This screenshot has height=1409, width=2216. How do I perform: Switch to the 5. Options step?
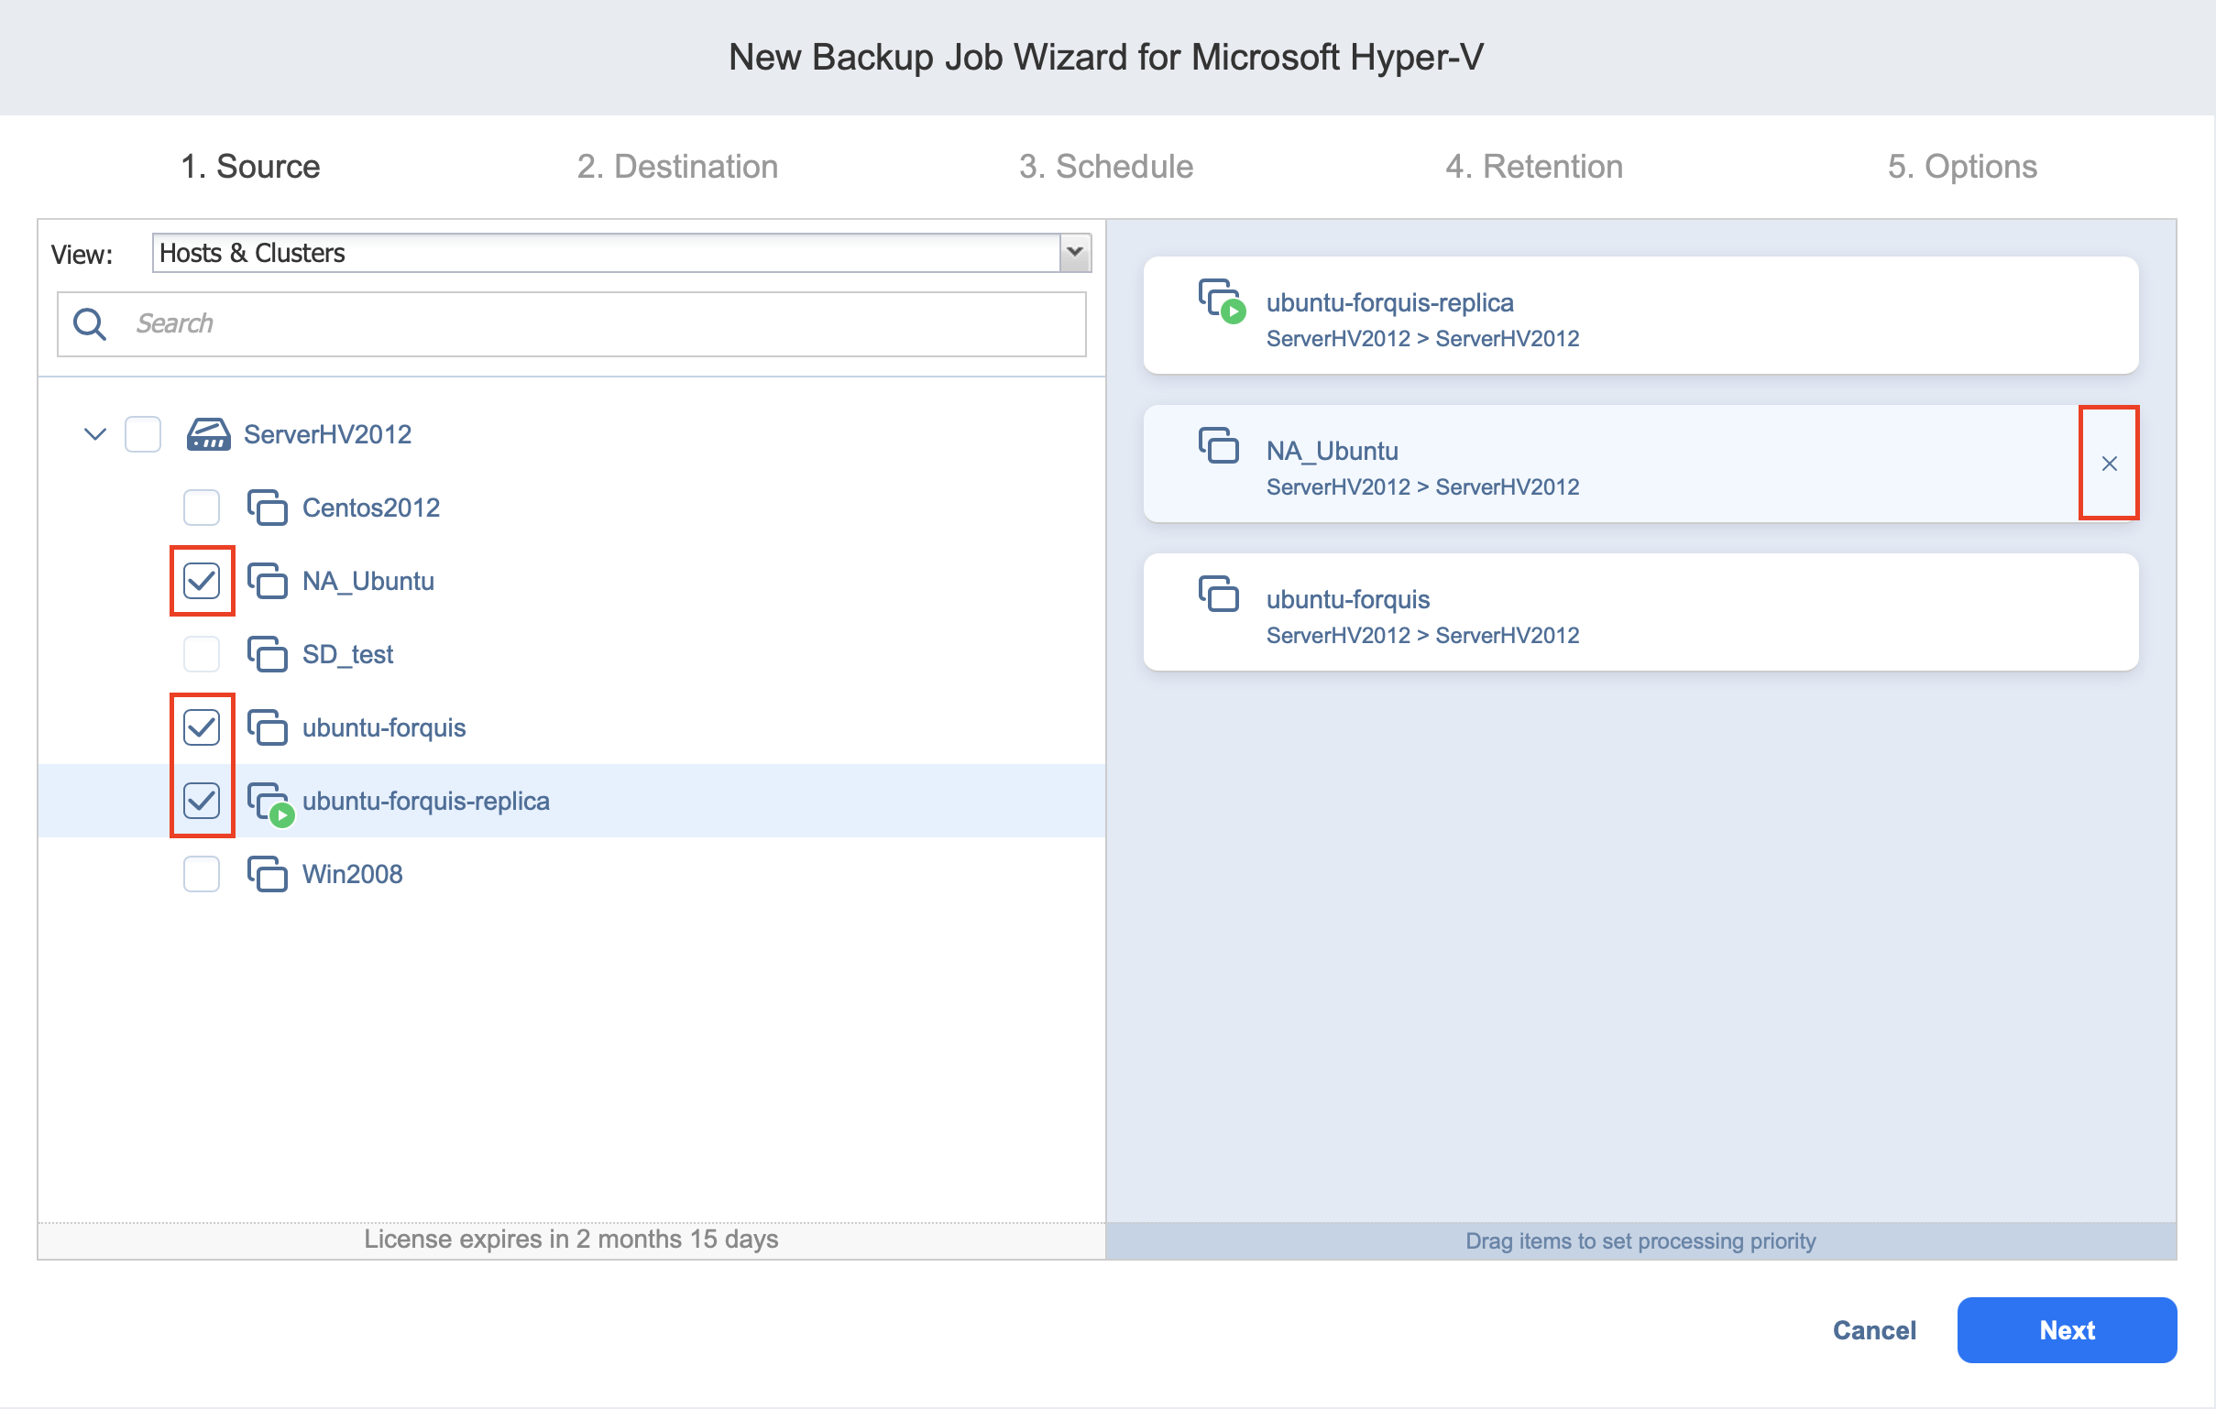[1961, 167]
